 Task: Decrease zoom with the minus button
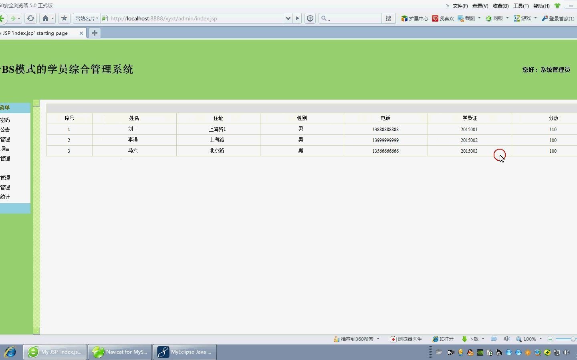click(550, 339)
